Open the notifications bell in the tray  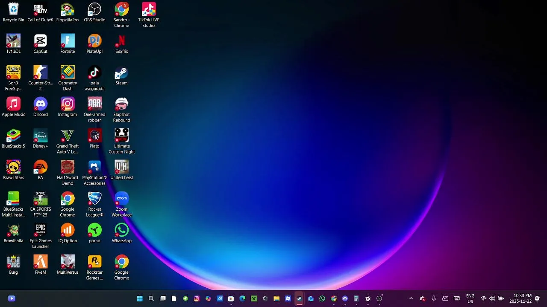(x=537, y=298)
